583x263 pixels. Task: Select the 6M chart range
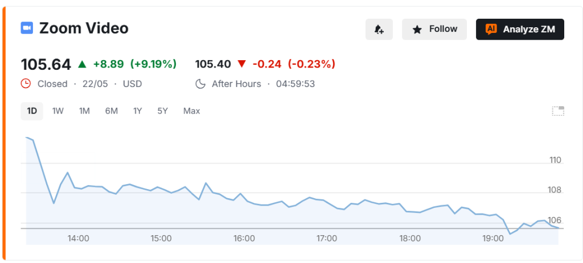tap(111, 111)
